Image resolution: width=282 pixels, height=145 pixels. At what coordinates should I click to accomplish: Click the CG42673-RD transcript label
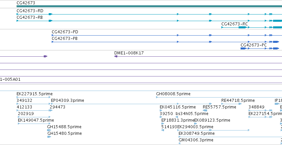coord(30,11)
